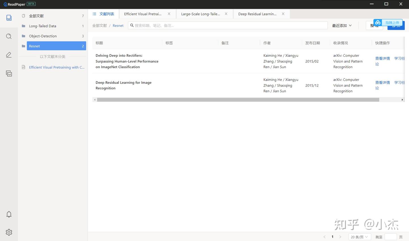Screen dimensions: 409x241
Task: Click Resnet in the breadcrumb
Action: [118, 26]
